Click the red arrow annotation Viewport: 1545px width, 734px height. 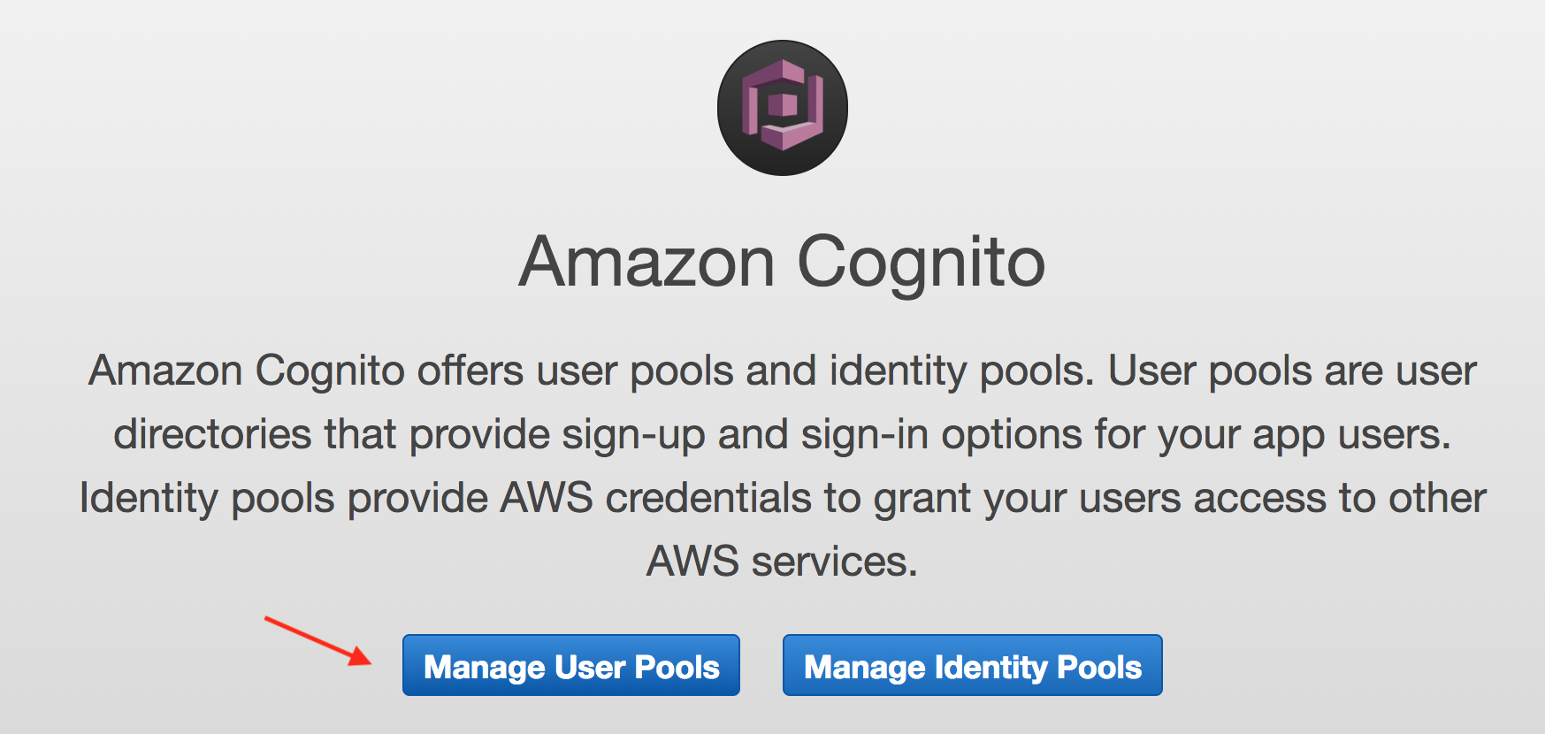pos(318,641)
